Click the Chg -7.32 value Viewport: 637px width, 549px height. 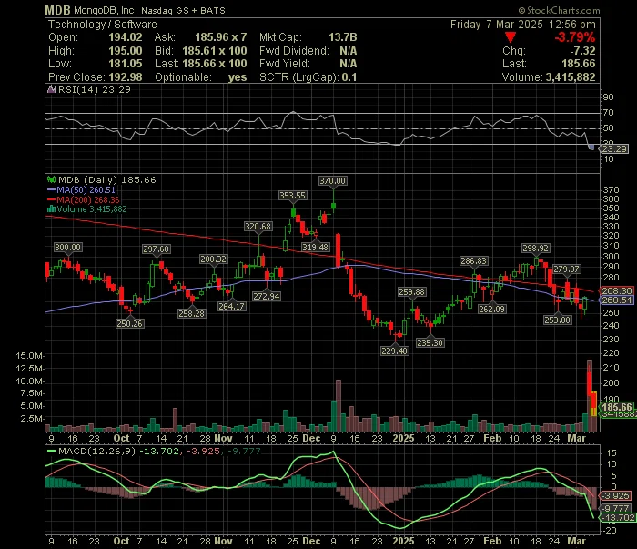pos(582,51)
